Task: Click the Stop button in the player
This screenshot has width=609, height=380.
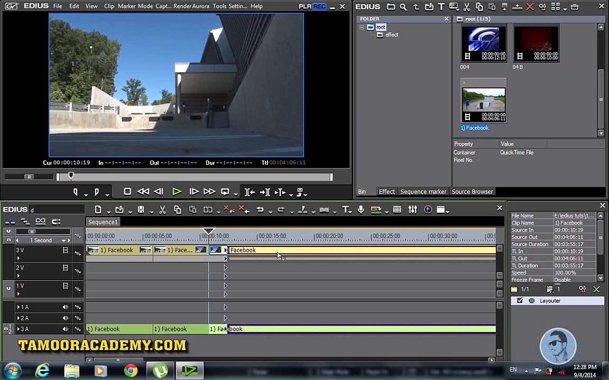Action: 127,192
